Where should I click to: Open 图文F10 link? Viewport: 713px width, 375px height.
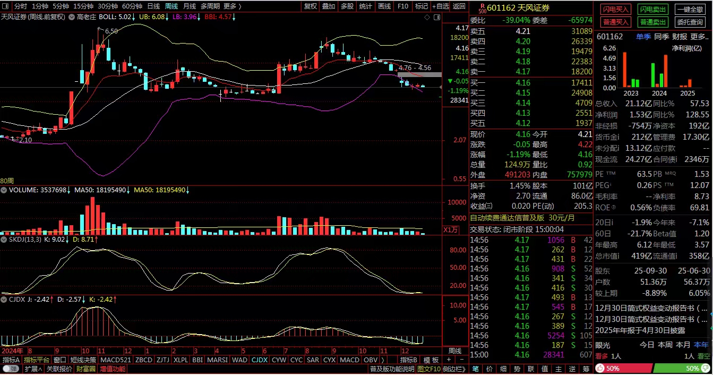[x=429, y=369]
